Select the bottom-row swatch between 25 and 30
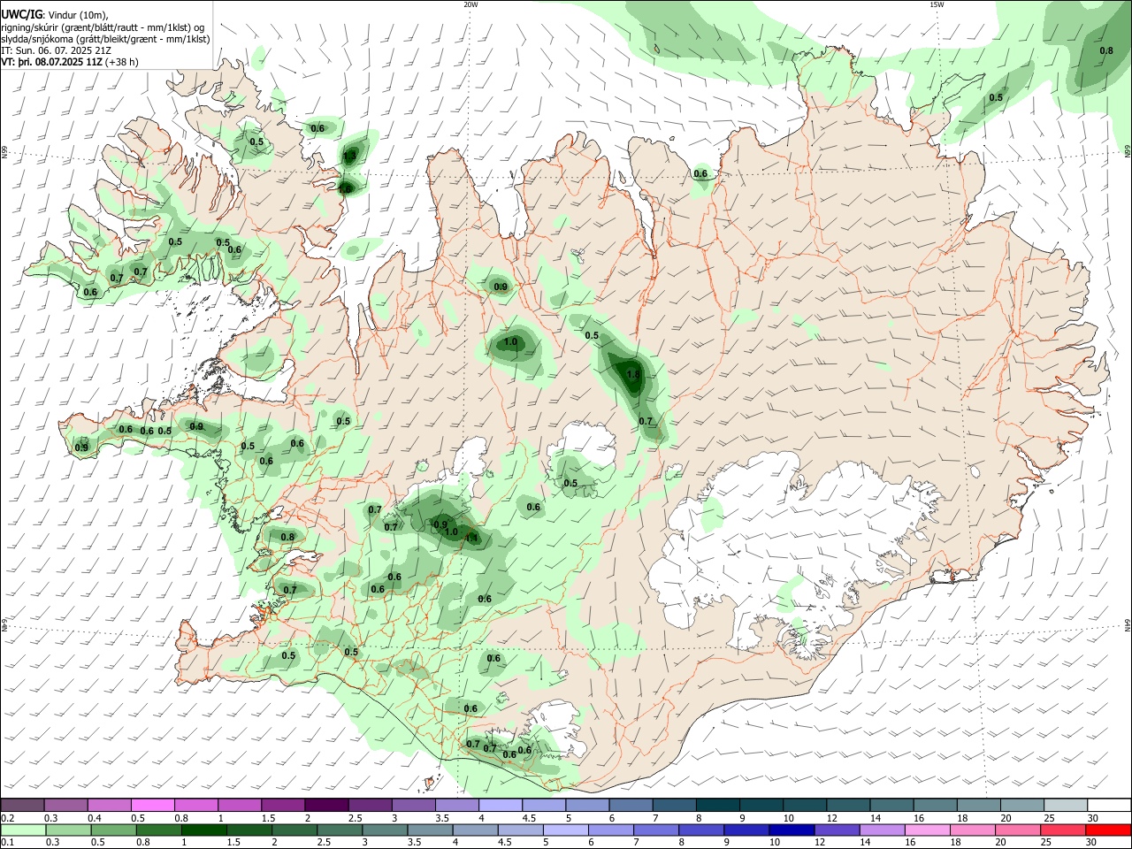This screenshot has width=1132, height=849. [1064, 830]
